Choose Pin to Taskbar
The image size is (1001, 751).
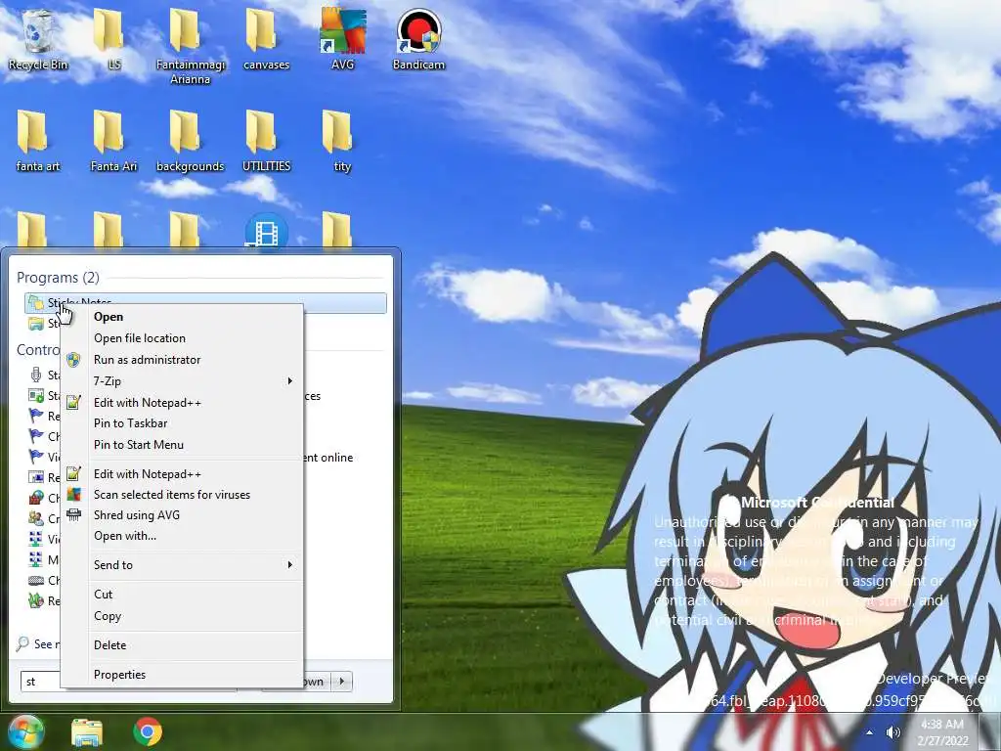[x=182, y=423]
